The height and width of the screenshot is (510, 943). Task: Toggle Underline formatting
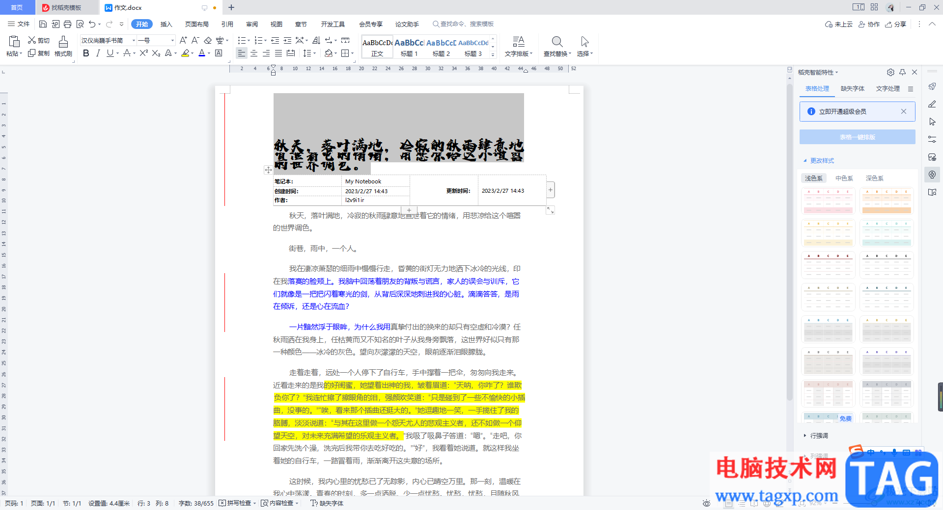110,53
